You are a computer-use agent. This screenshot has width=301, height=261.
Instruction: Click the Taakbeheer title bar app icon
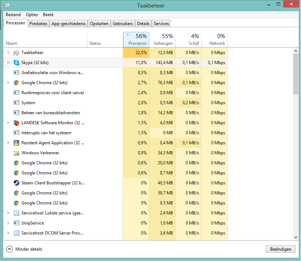click(x=7, y=6)
